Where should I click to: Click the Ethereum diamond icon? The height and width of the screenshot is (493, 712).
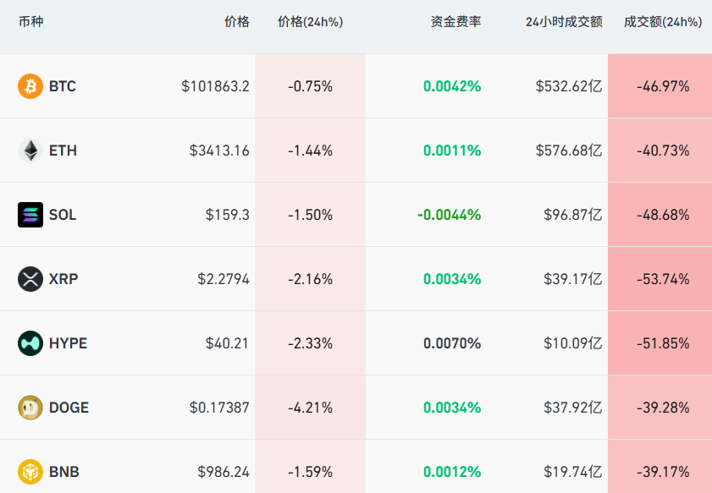pyautogui.click(x=30, y=151)
